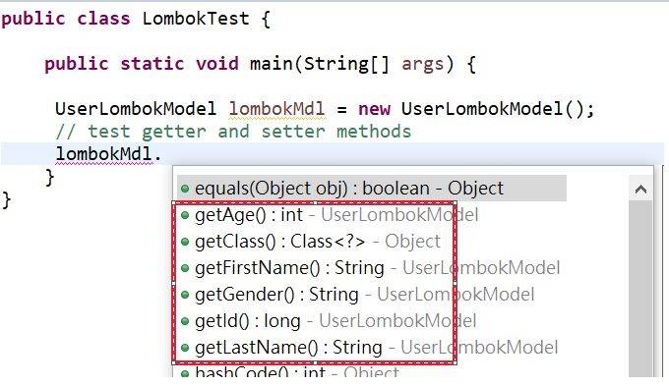
Task: Click the method icon beside getFirstName()
Action: coord(185,268)
